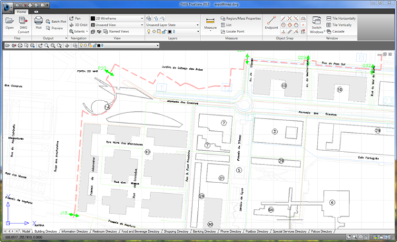Select the Home ribbon tab
Screen dimensions: 397x242
(22, 12)
